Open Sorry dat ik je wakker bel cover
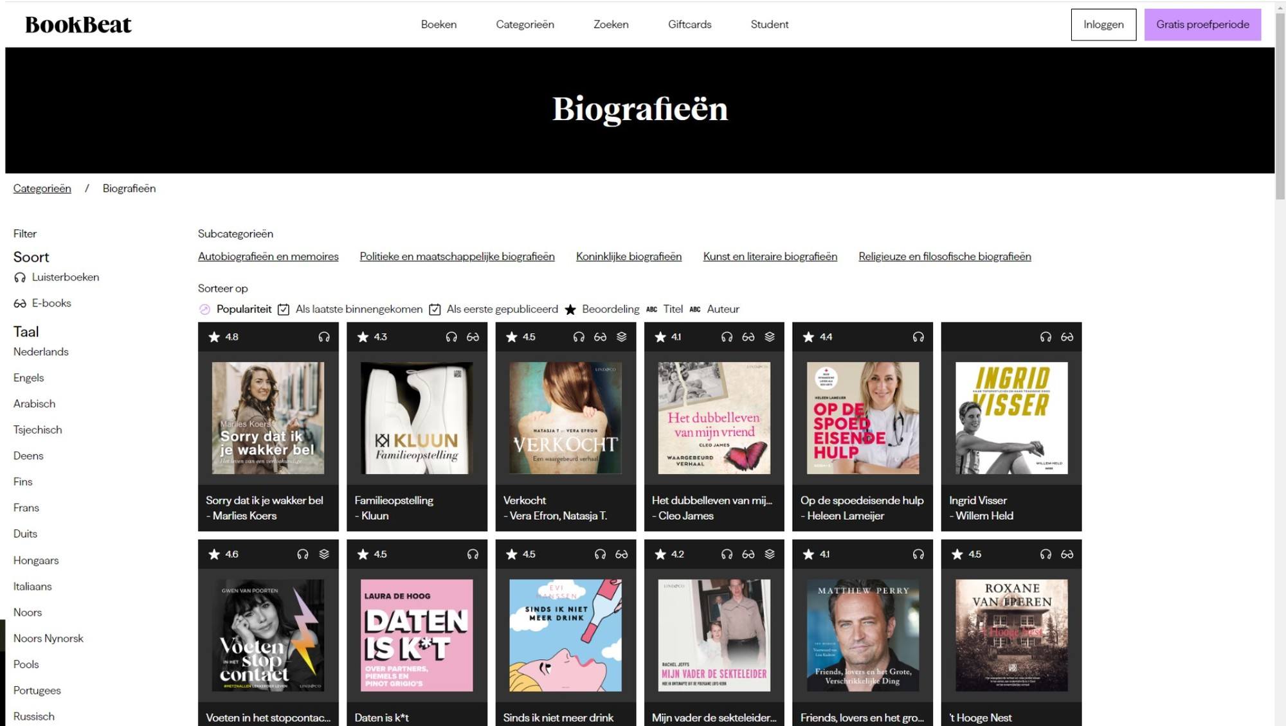The image size is (1286, 726). [x=268, y=418]
